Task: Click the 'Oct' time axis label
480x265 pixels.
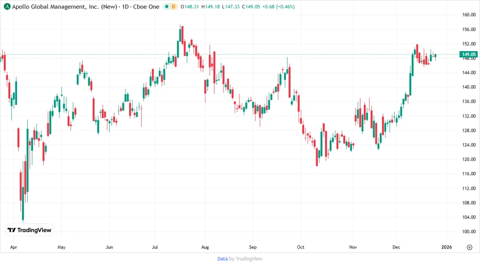Action: [301, 247]
